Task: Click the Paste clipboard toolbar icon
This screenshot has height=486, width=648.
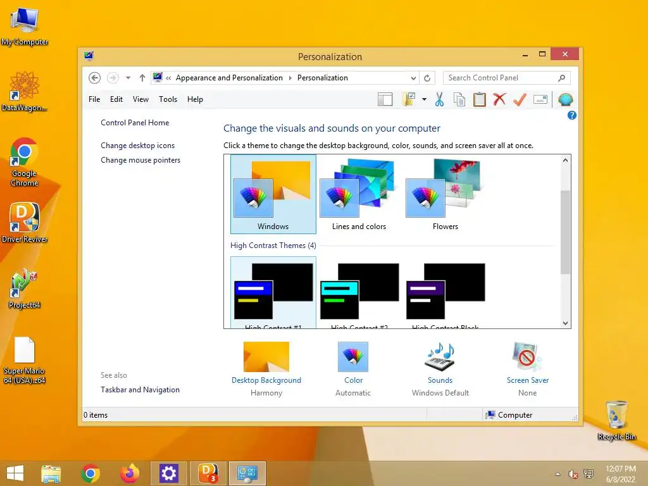Action: pyautogui.click(x=480, y=99)
